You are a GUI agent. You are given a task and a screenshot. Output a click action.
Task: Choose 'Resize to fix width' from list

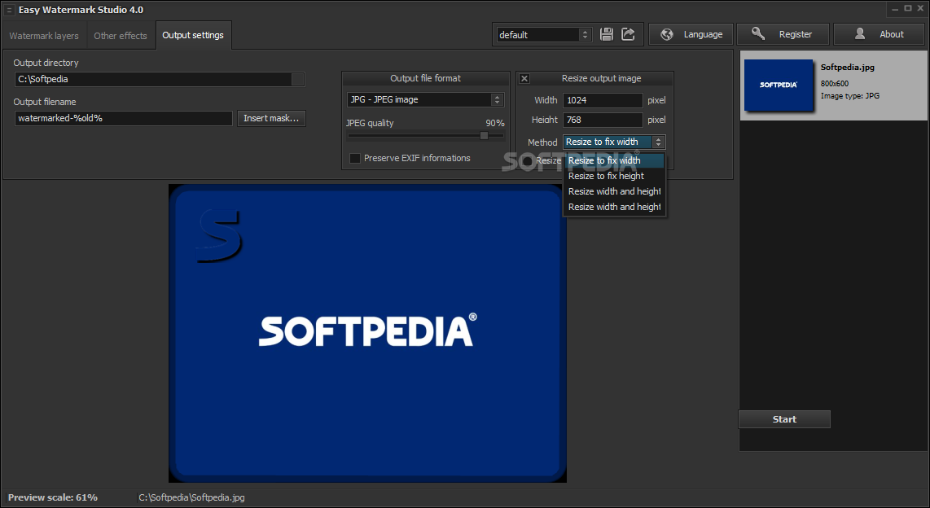(615, 160)
